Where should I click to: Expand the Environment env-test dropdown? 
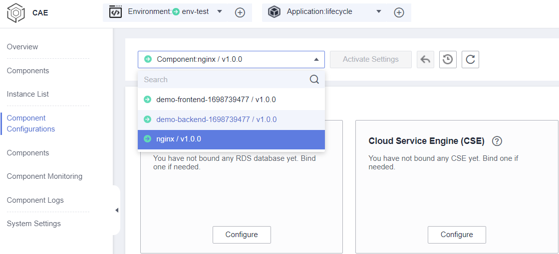220,12
